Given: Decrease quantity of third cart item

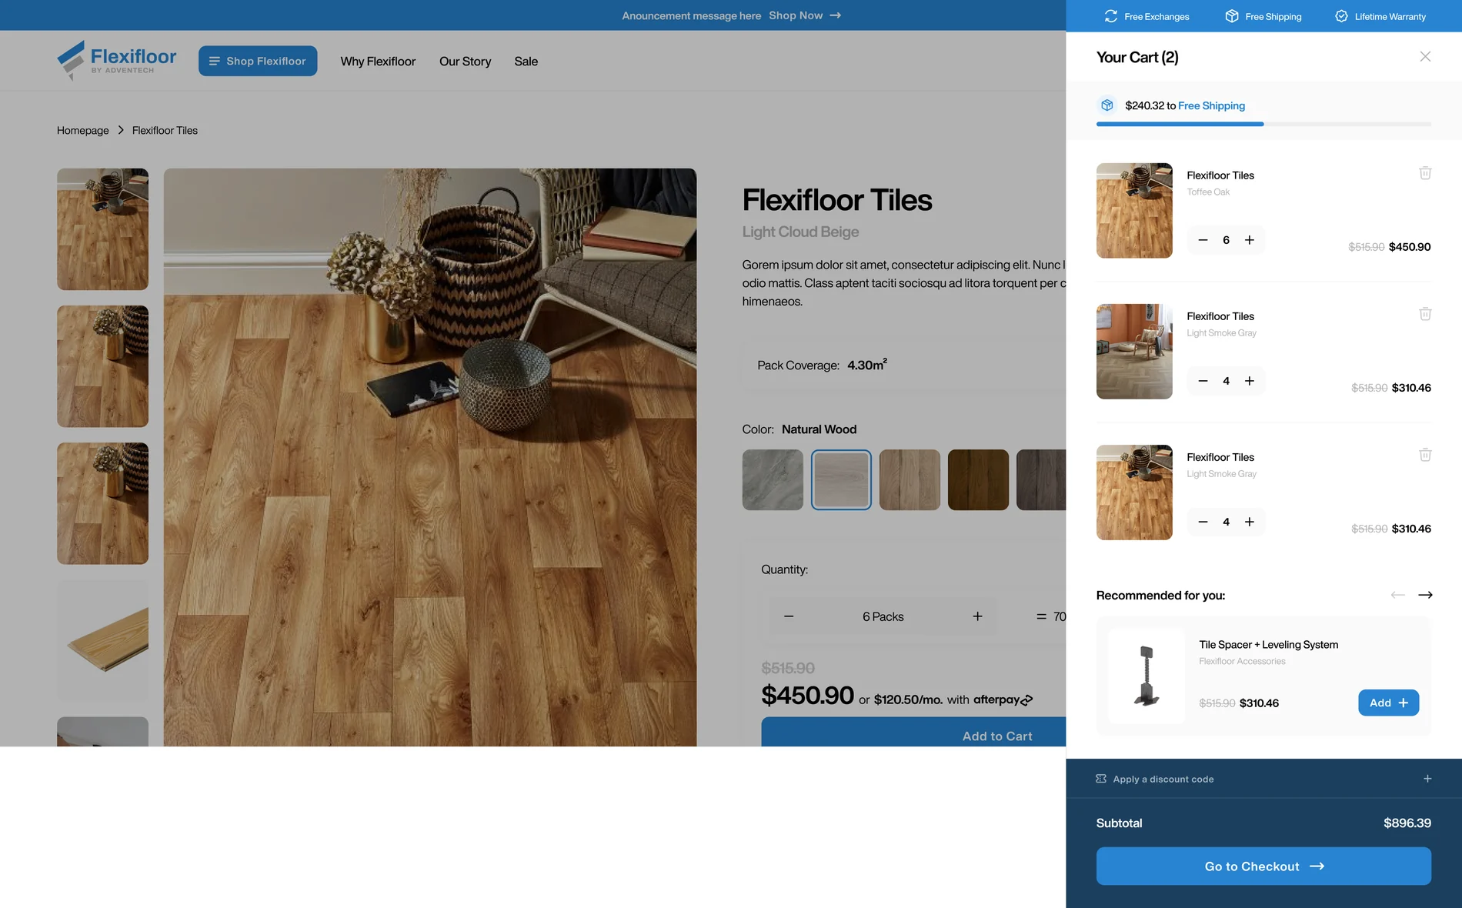Looking at the screenshot, I should (1203, 522).
